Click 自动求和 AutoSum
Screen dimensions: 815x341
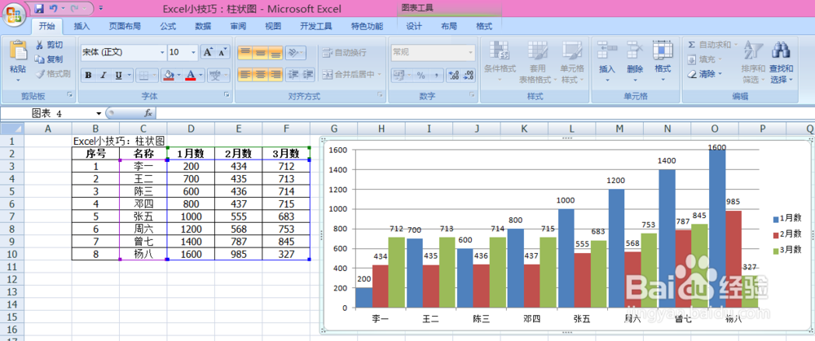click(712, 45)
